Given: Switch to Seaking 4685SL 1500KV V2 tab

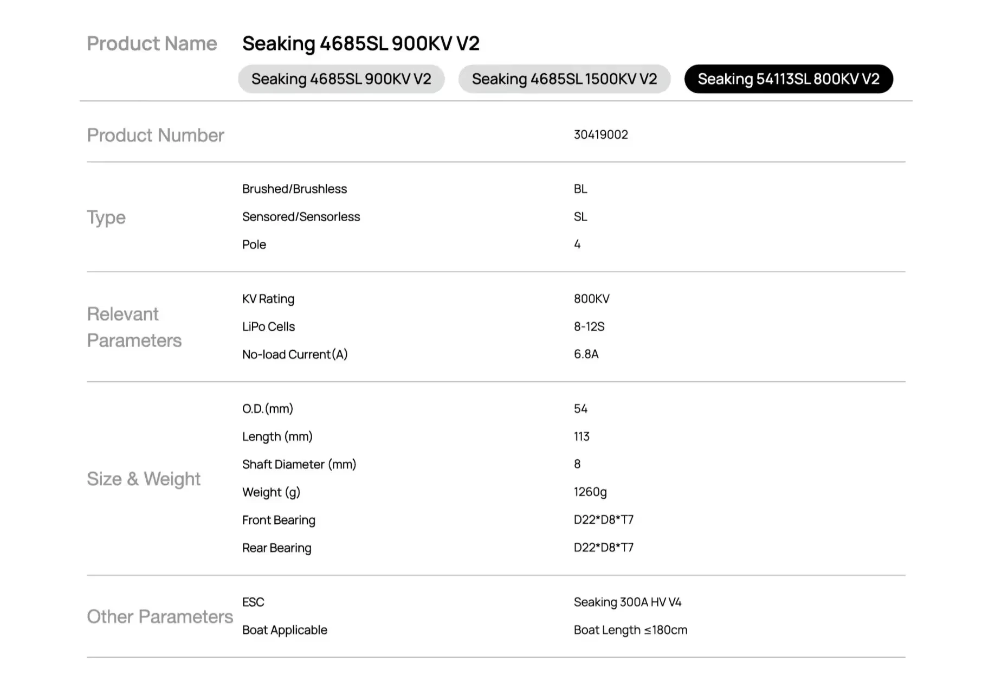Looking at the screenshot, I should click(x=564, y=79).
